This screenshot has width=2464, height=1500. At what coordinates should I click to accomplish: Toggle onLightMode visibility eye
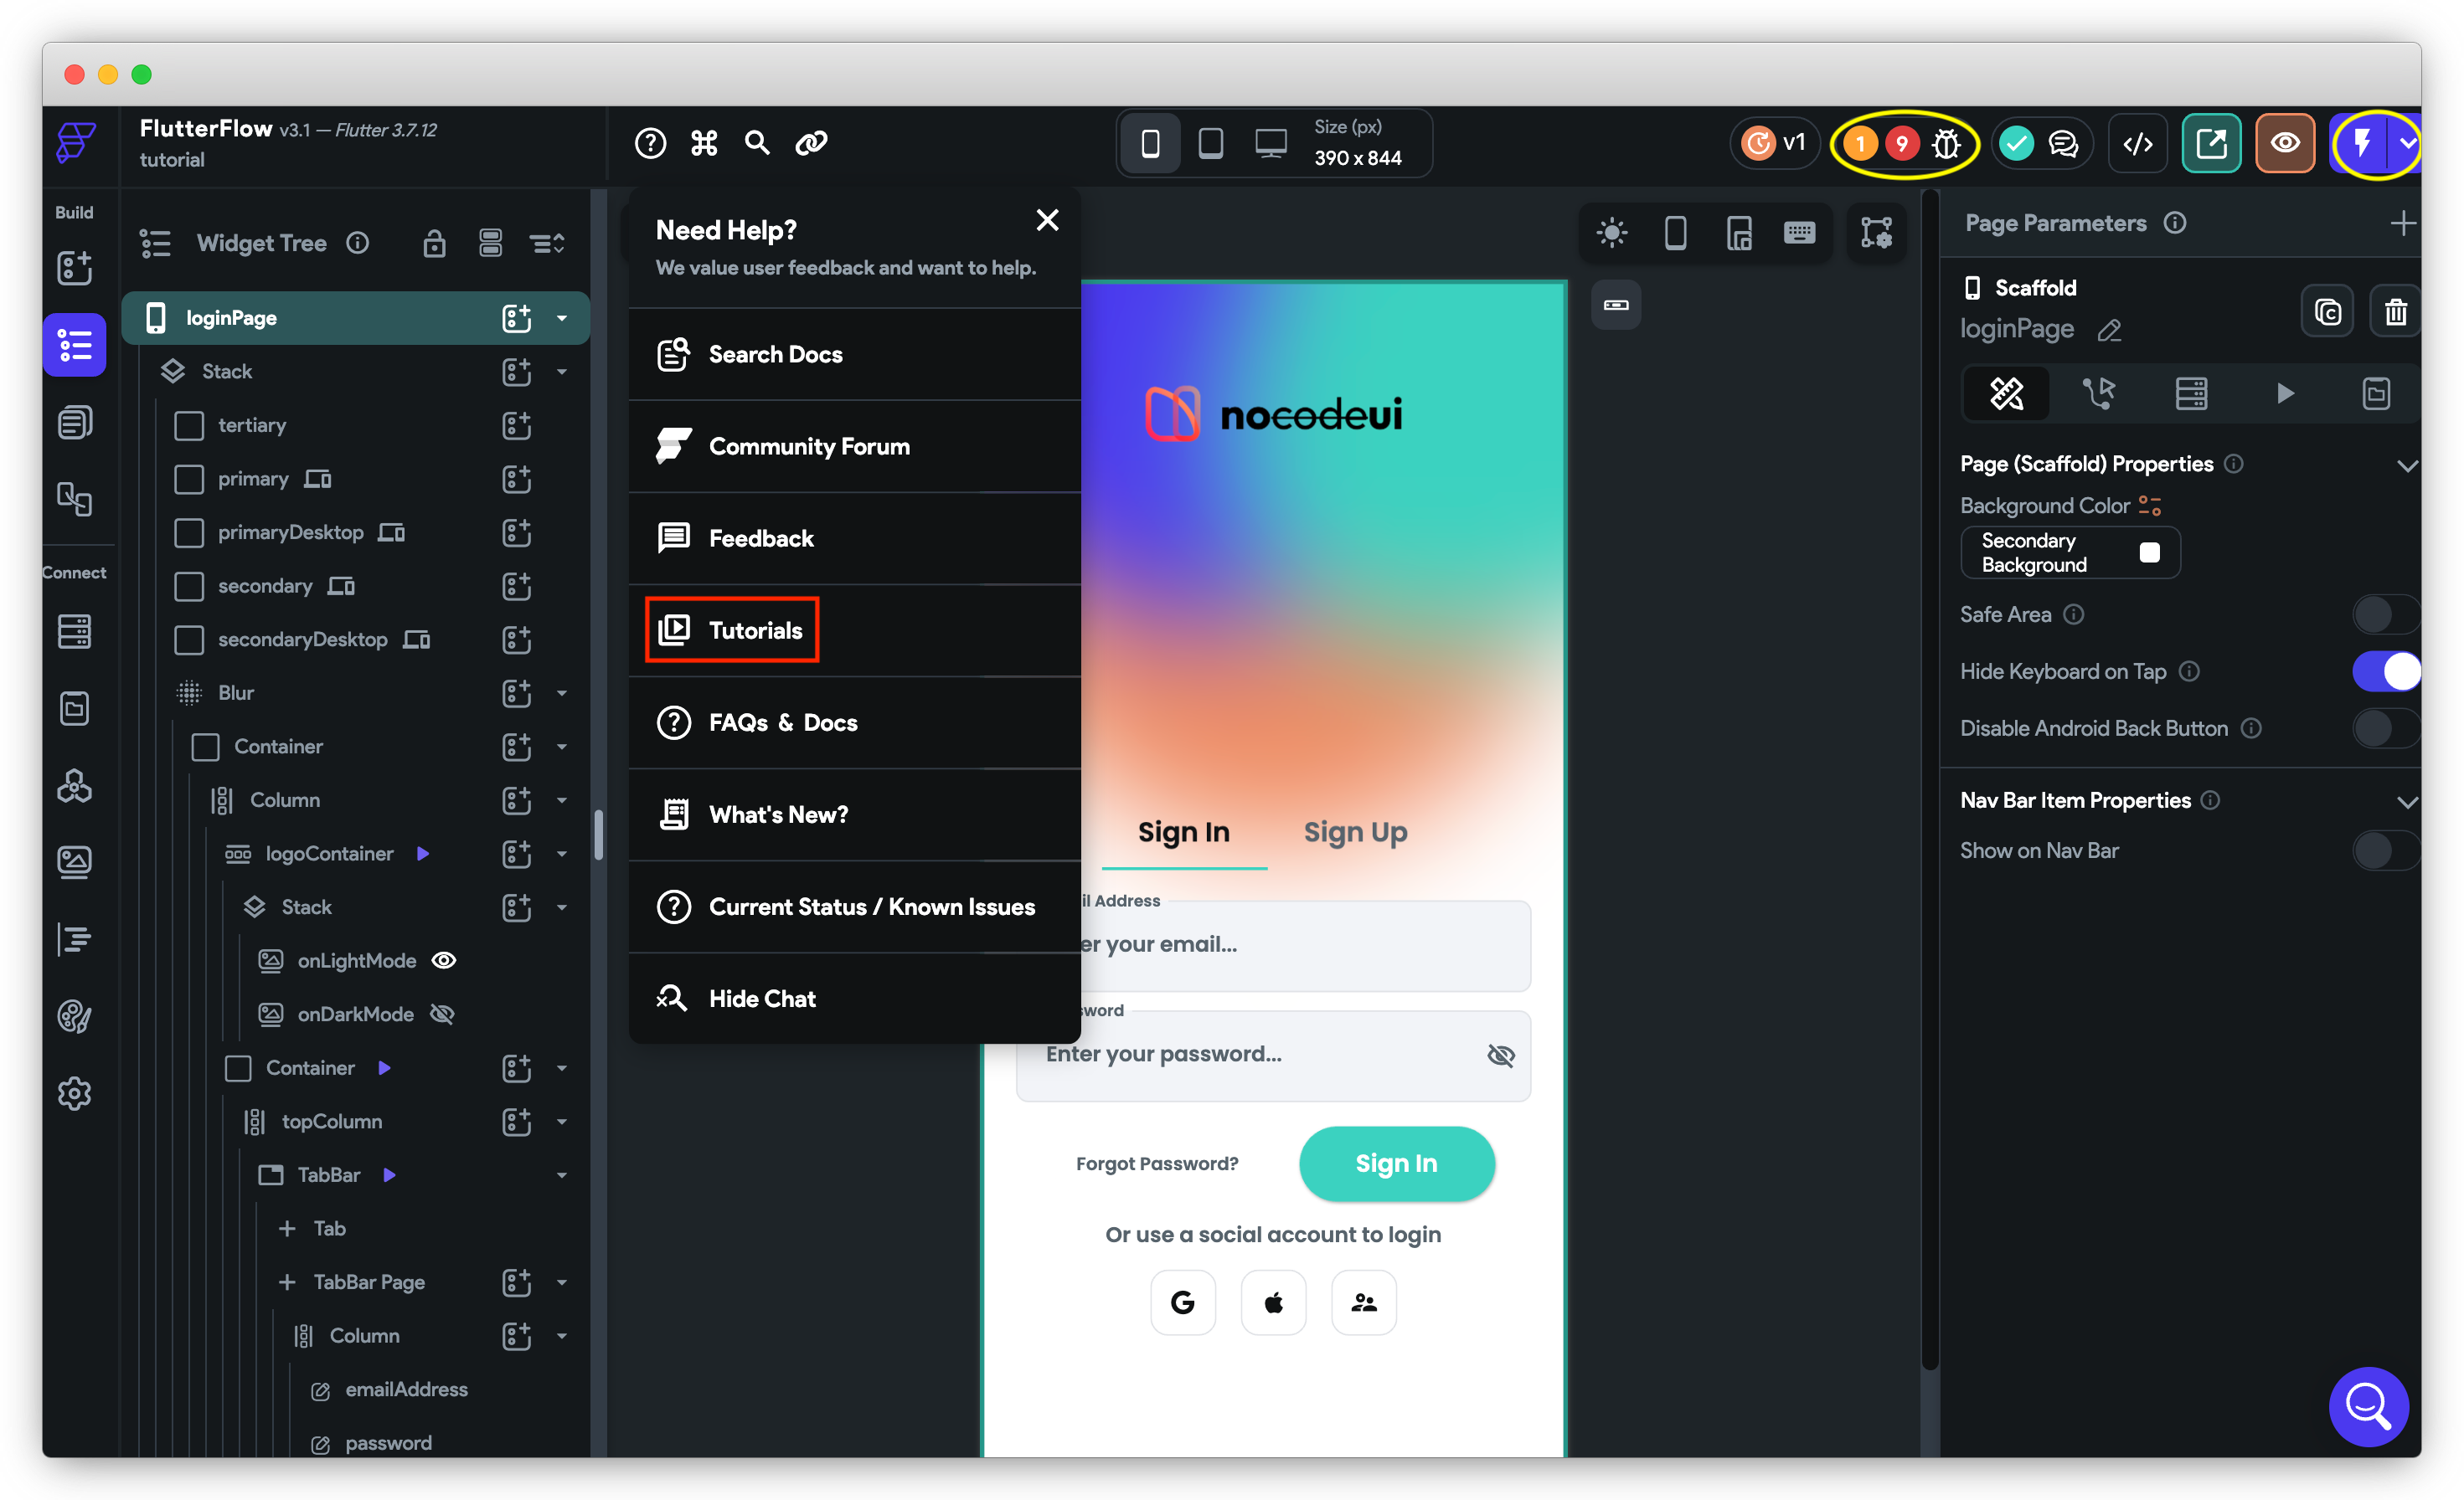click(x=443, y=960)
